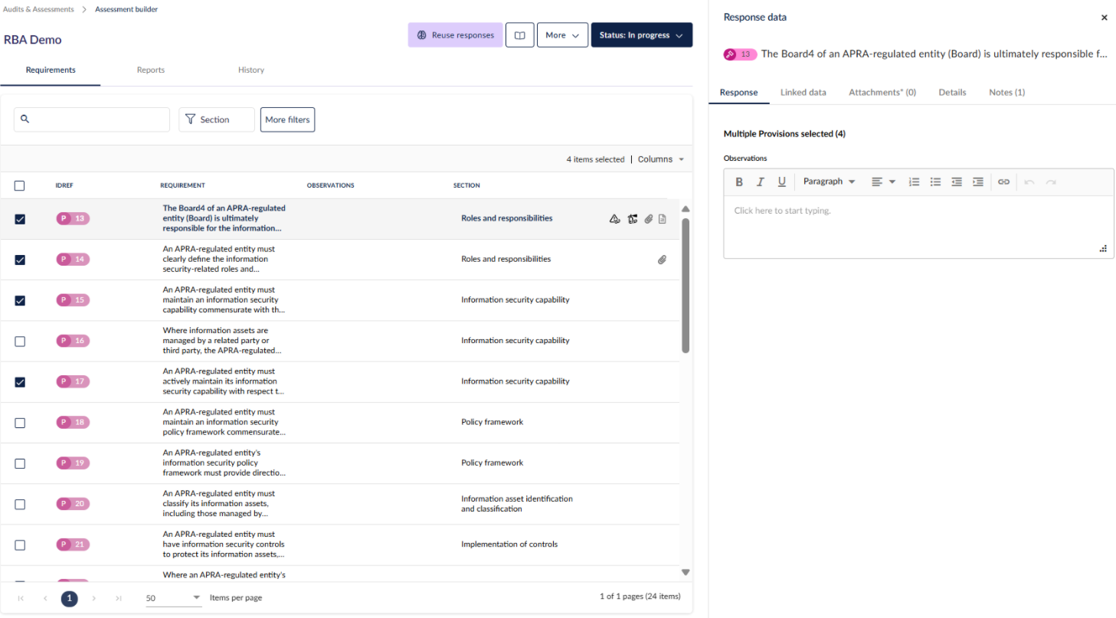
Task: Click inside the requirements search field
Action: point(92,119)
